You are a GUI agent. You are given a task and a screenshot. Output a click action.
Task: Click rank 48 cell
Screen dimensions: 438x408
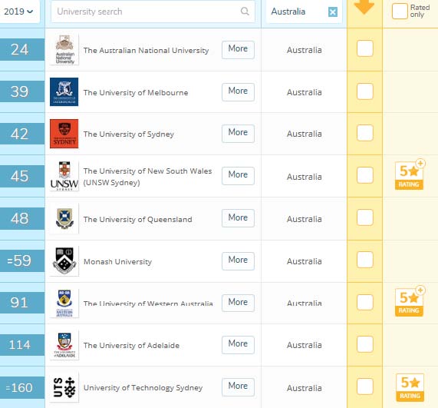tap(22, 218)
